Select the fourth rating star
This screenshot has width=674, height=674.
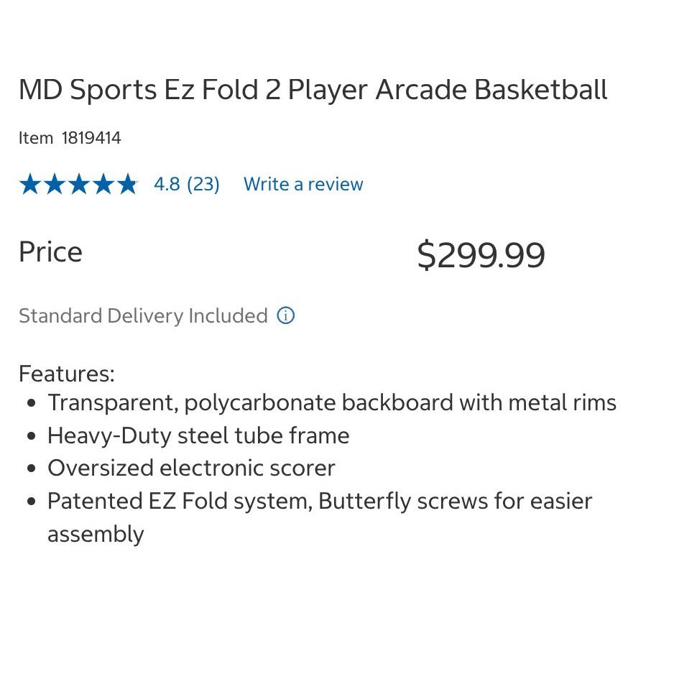(103, 184)
